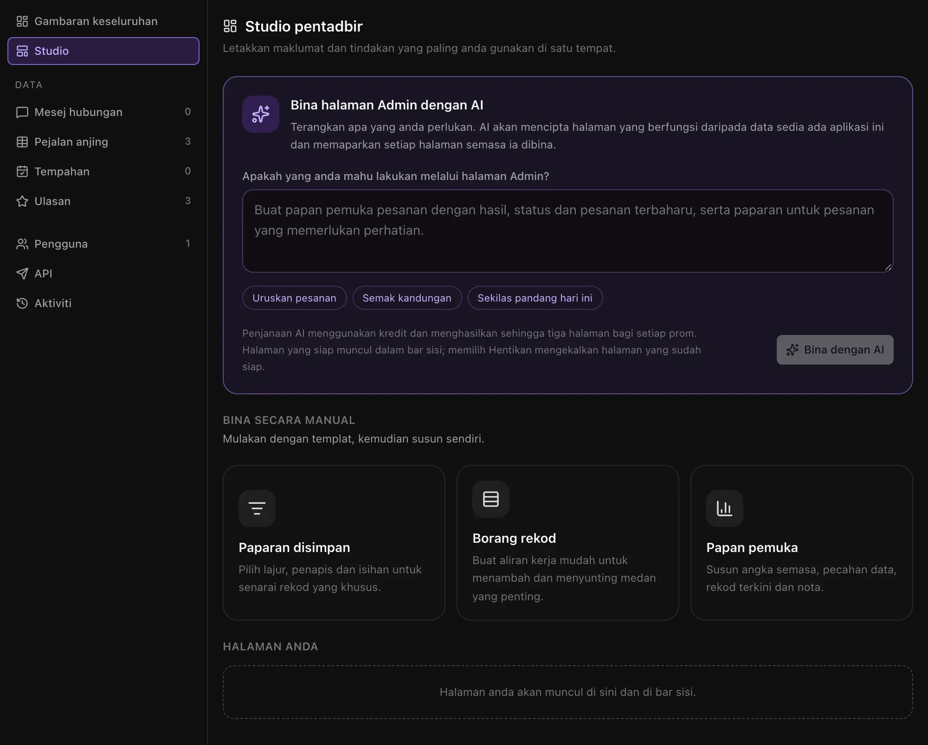Screen dimensions: 928x745
Task: Choose the Uruskan pesanan suggestion chip
Action: [x=294, y=298]
